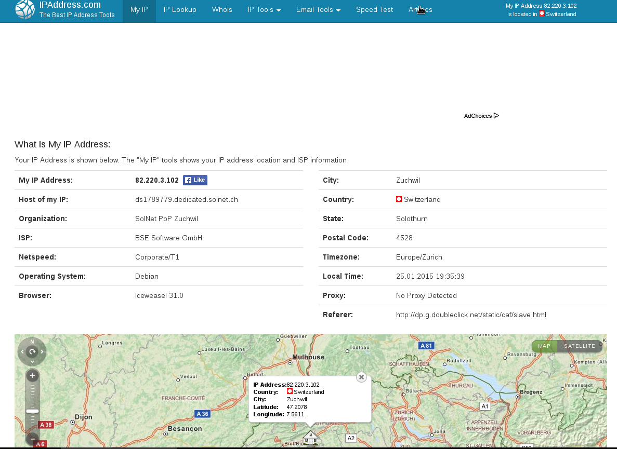The image size is (617, 449).
Task: Click host name ds1789779.dedicated.solnet.ch
Action: click(187, 199)
